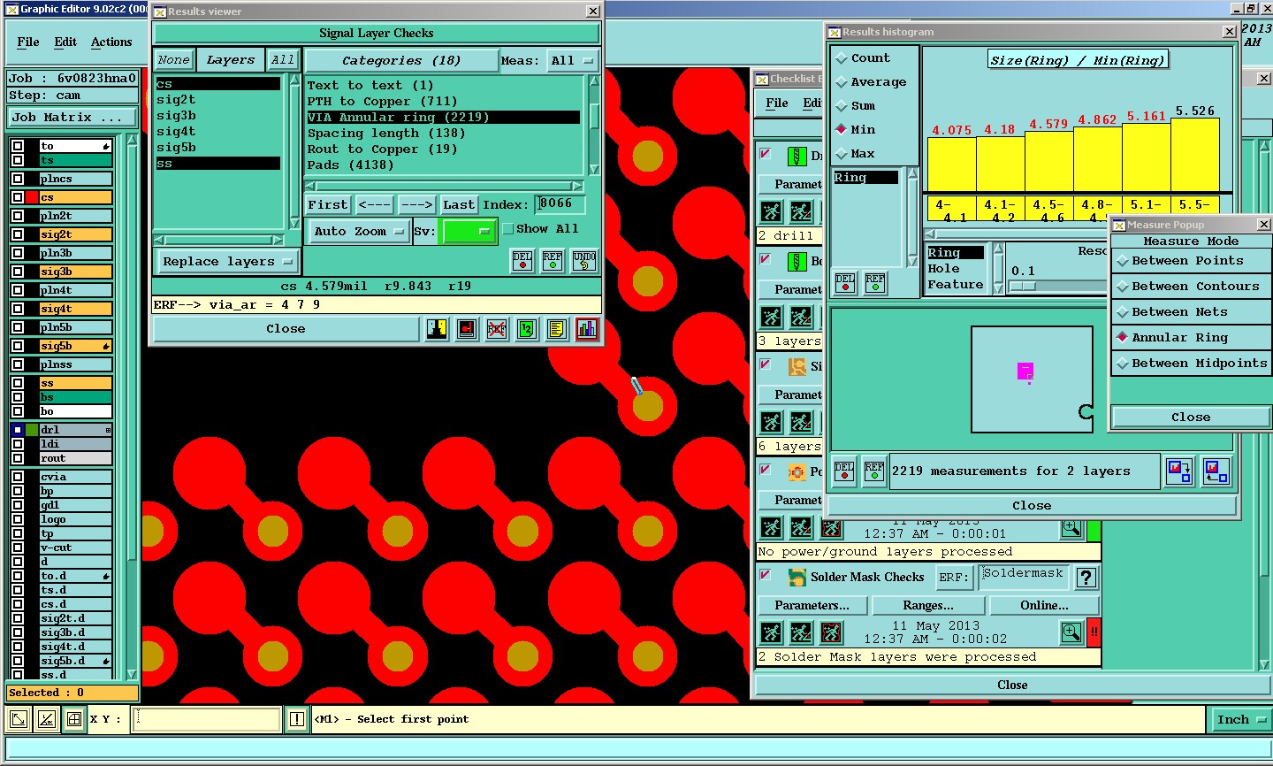Click down arrow on categories list scrollbar

[594, 169]
